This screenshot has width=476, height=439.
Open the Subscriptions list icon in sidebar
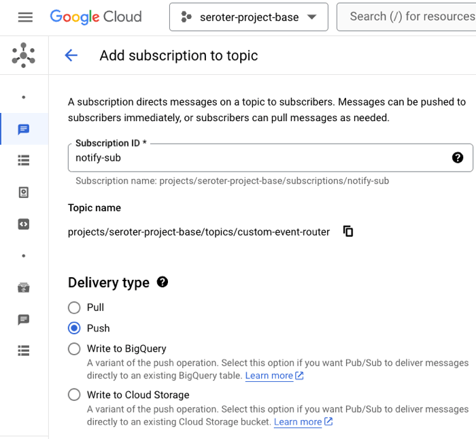[24, 161]
